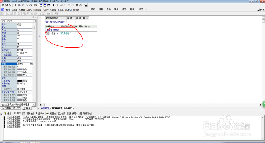Click the _按钮1_被单击 subroutine name
The width and height of the screenshot is (265, 143).
click(53, 30)
